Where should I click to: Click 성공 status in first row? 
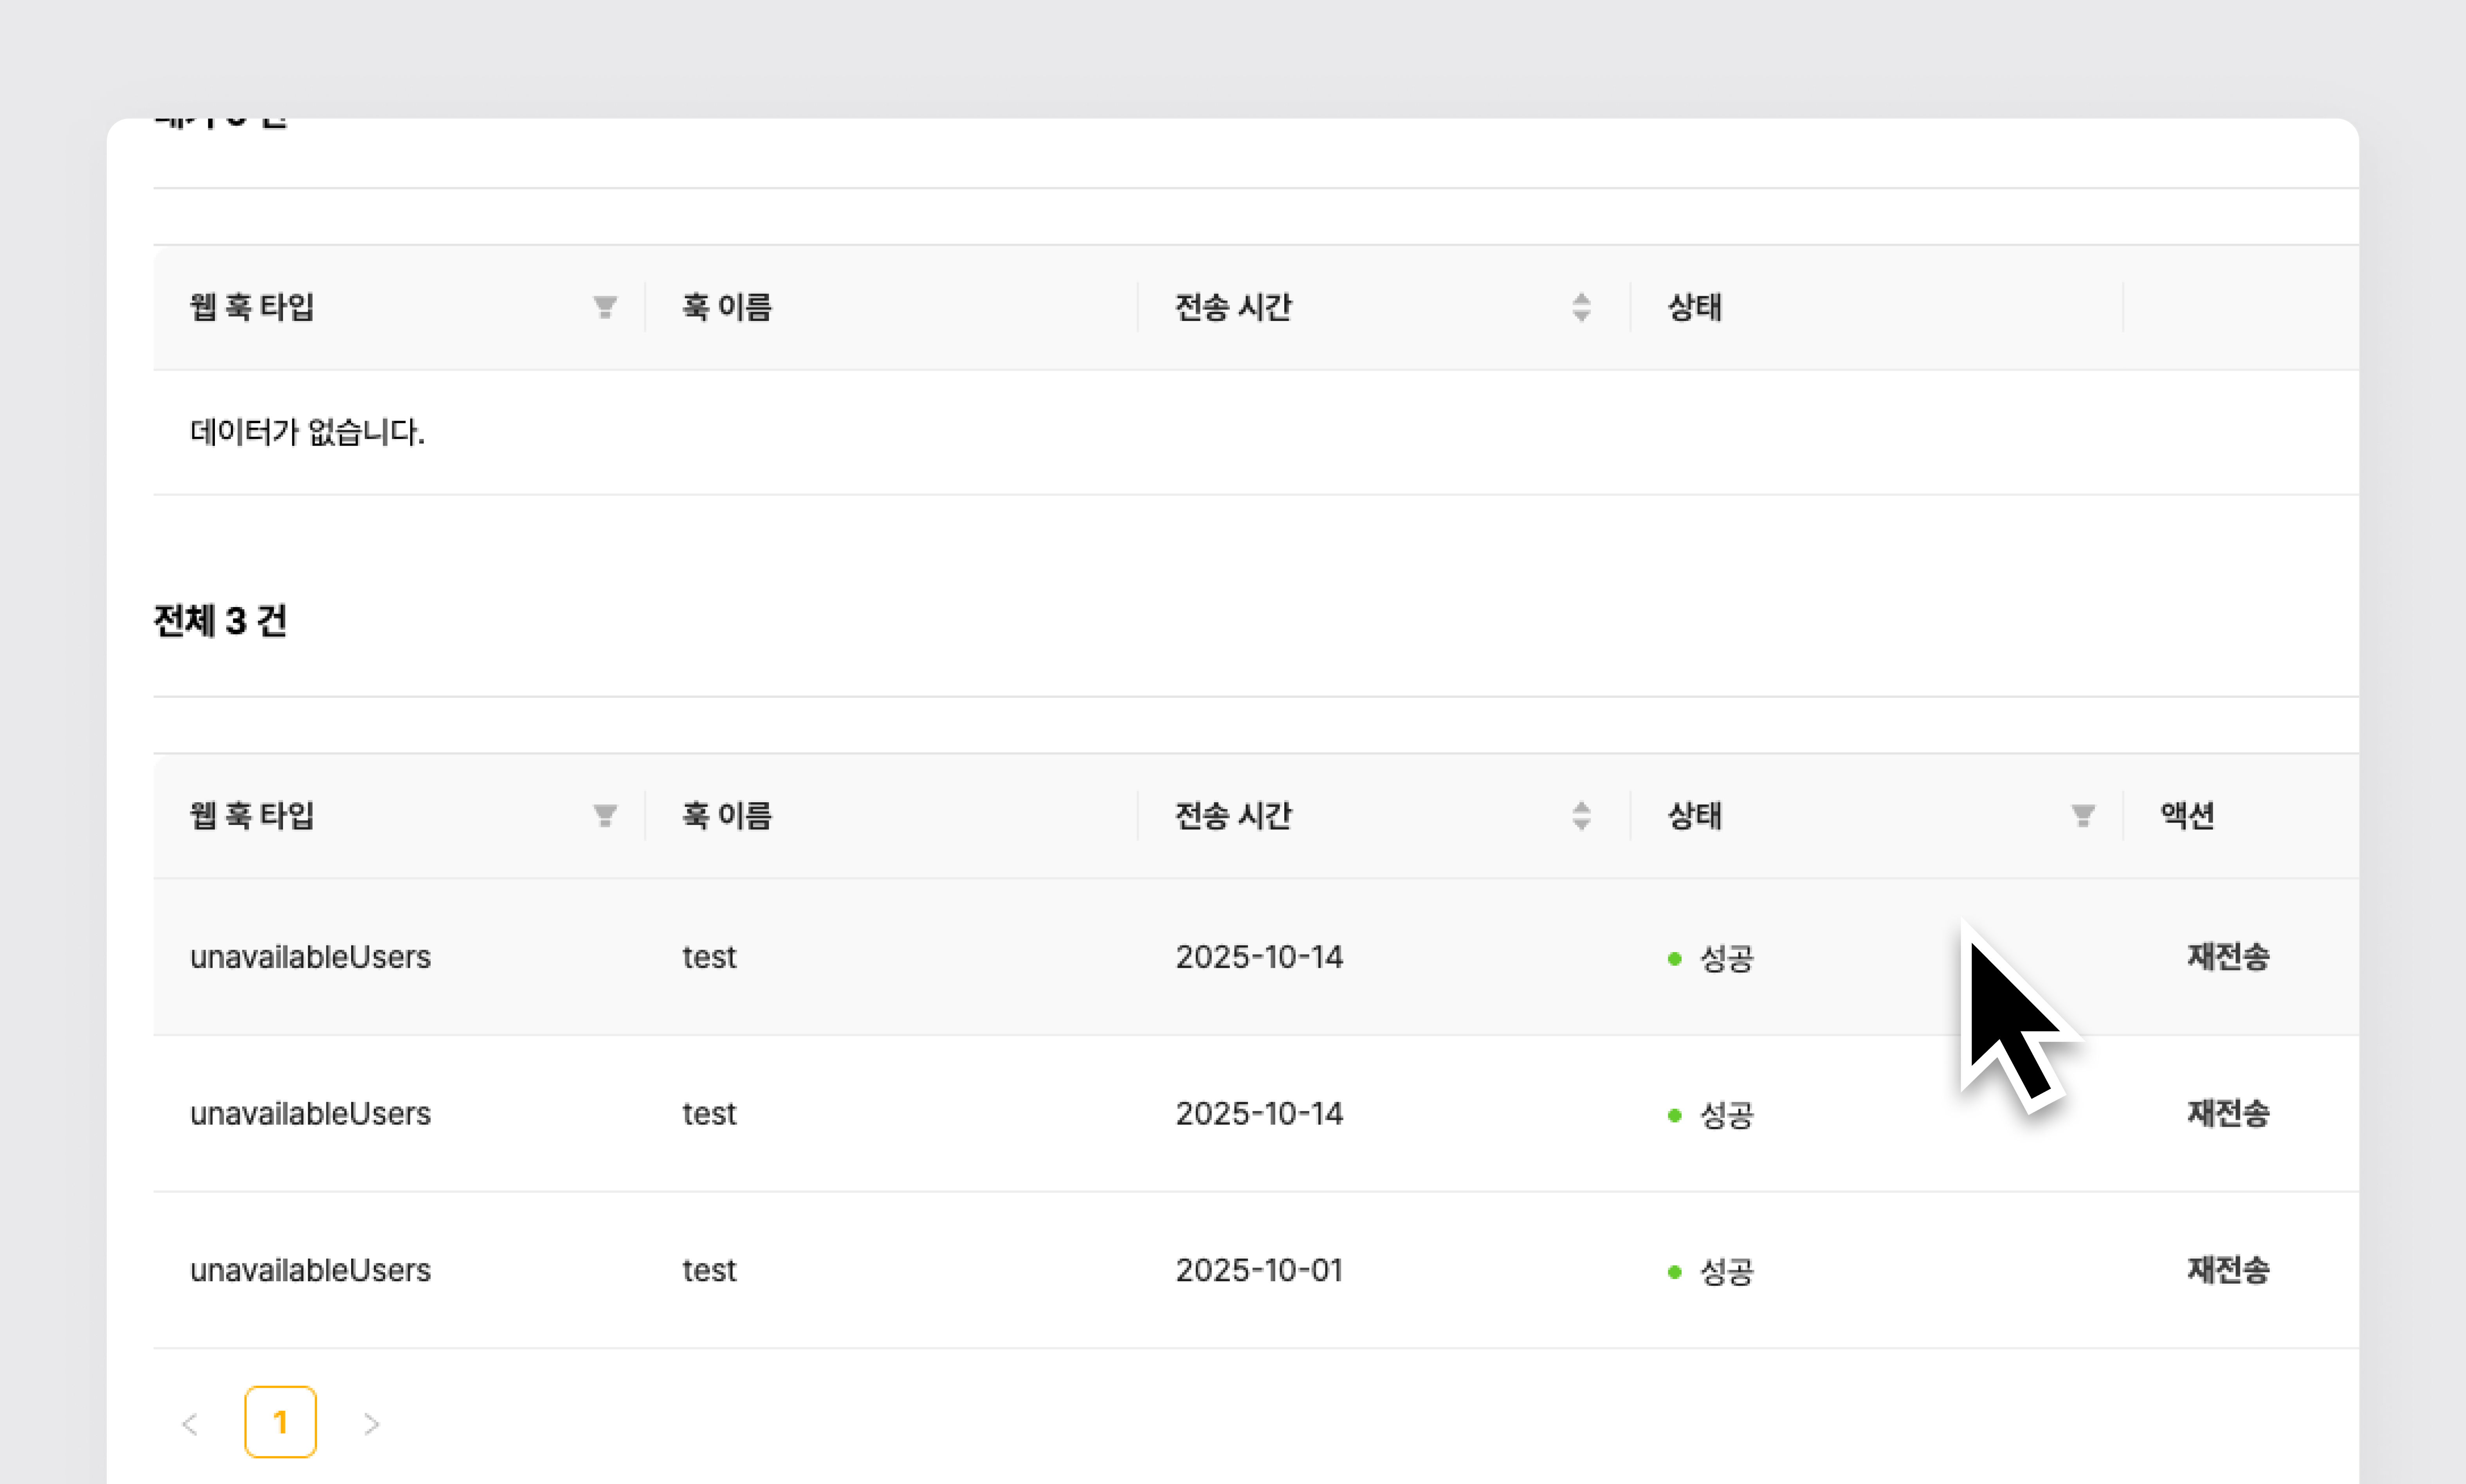click(1725, 959)
